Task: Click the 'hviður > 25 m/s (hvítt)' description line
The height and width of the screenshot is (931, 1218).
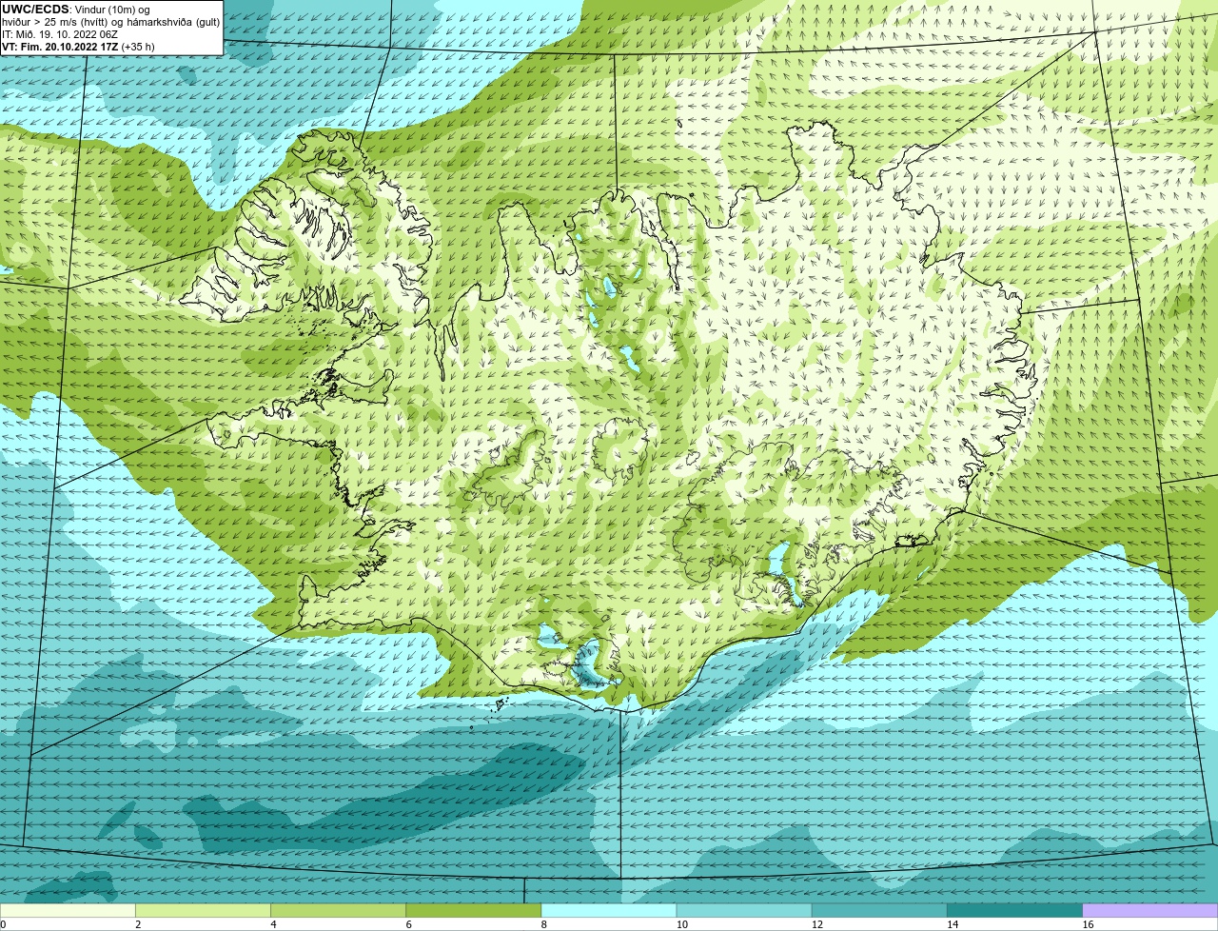Action: click(x=110, y=22)
